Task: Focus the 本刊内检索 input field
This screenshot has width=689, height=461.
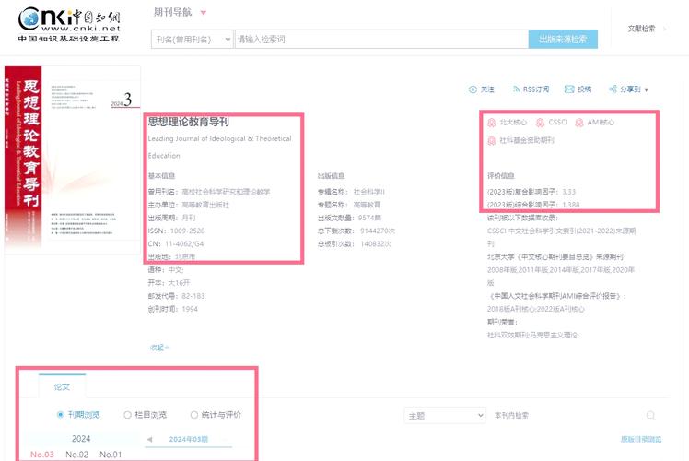Action: click(x=566, y=415)
